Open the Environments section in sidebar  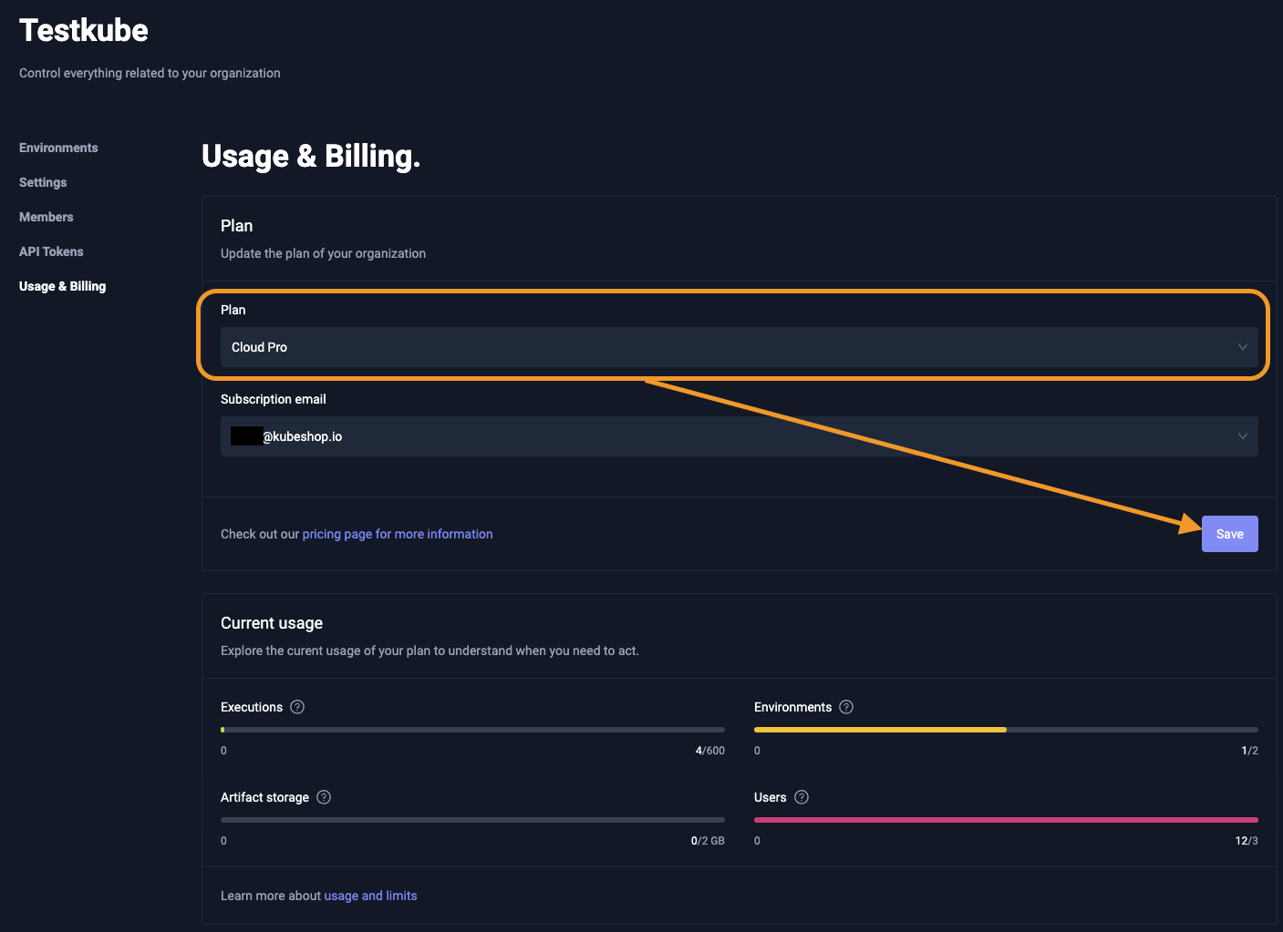pos(58,148)
